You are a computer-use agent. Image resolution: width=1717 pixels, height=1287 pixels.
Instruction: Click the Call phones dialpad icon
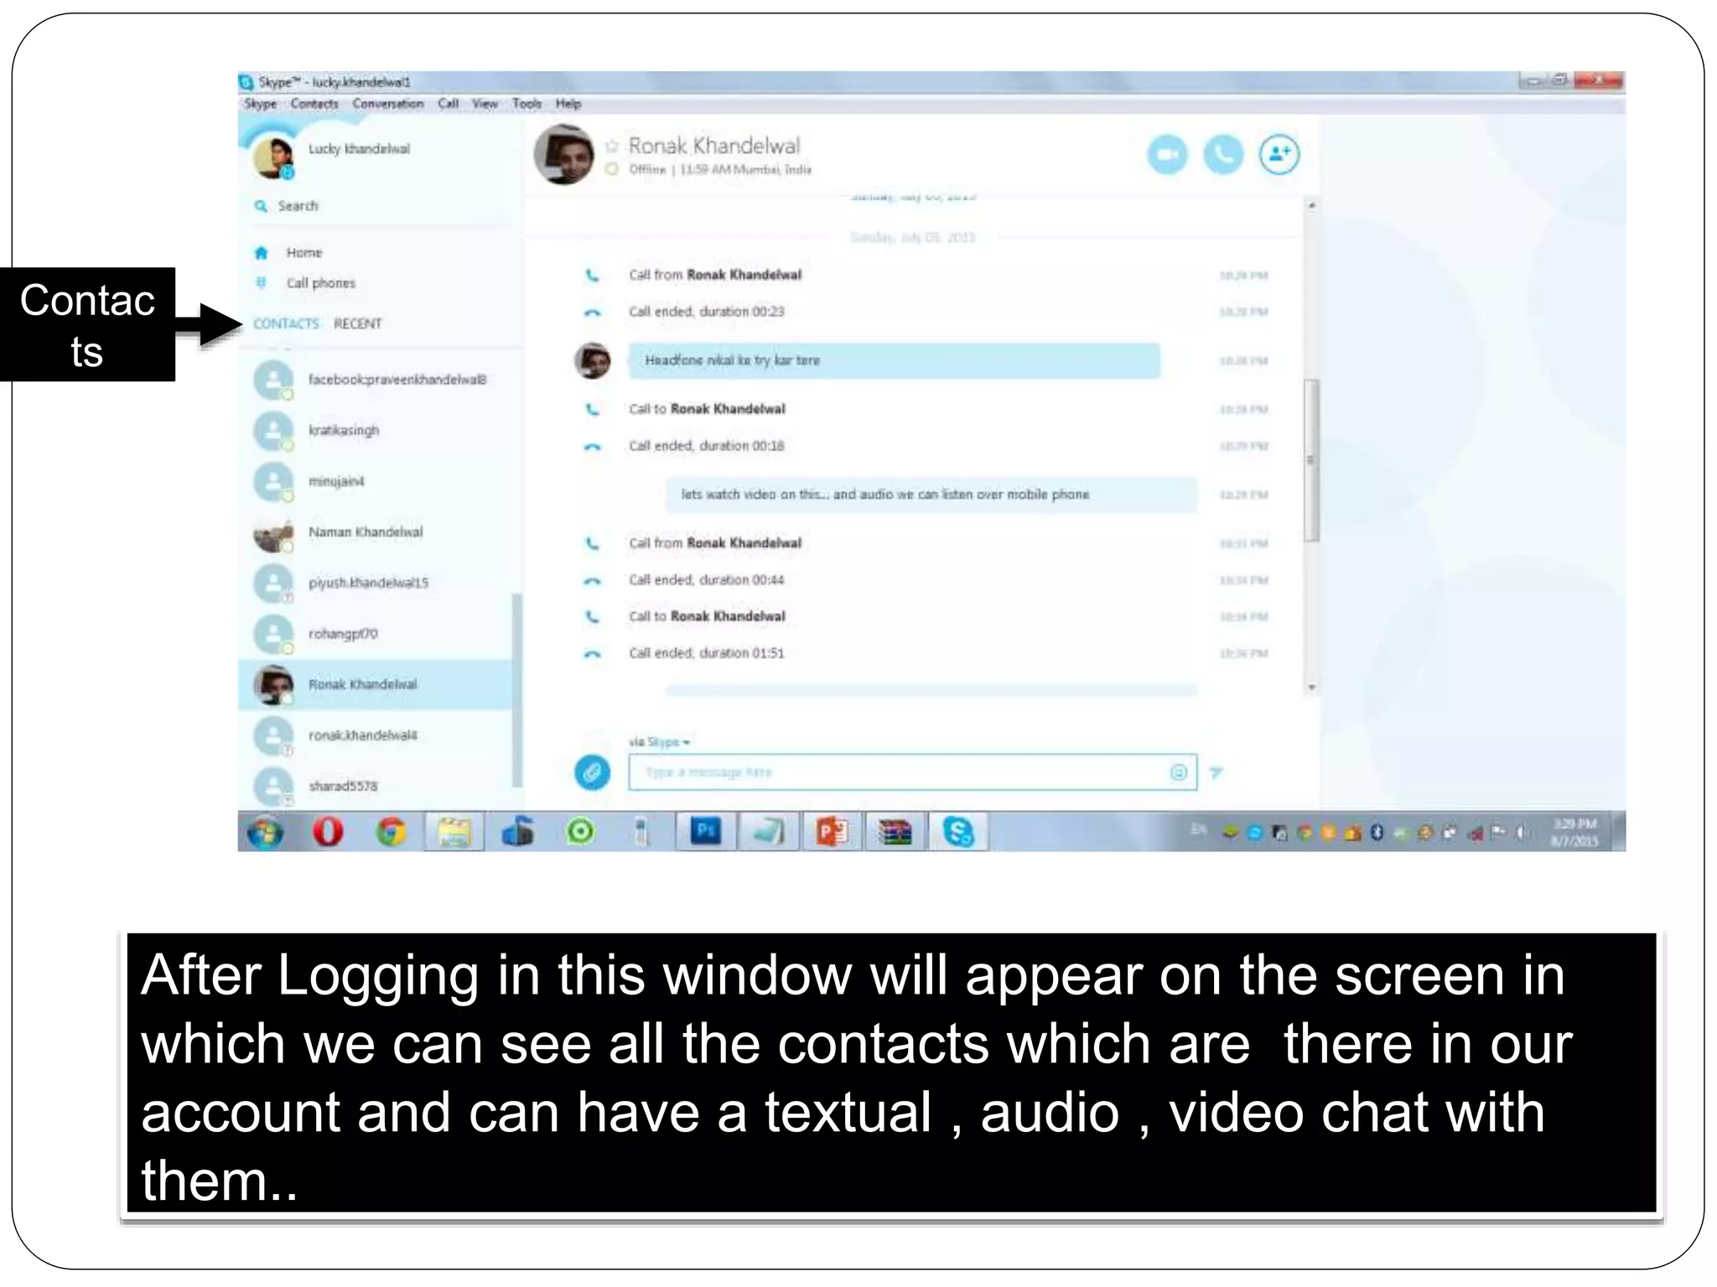261,282
